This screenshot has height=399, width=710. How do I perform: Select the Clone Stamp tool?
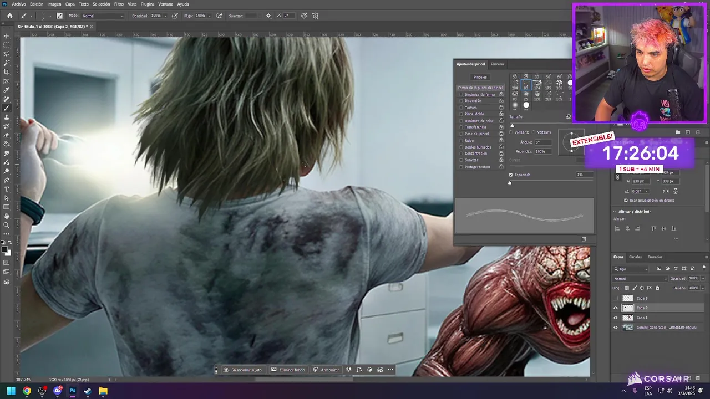pos(7,117)
